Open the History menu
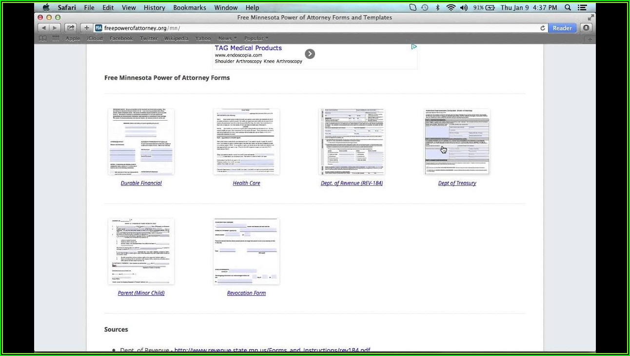The height and width of the screenshot is (356, 630). pos(154,7)
